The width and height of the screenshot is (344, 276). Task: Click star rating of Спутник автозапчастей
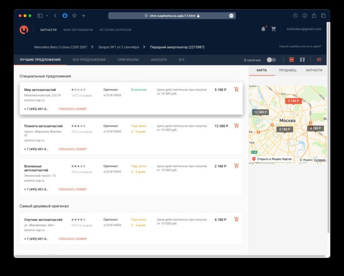(78, 219)
